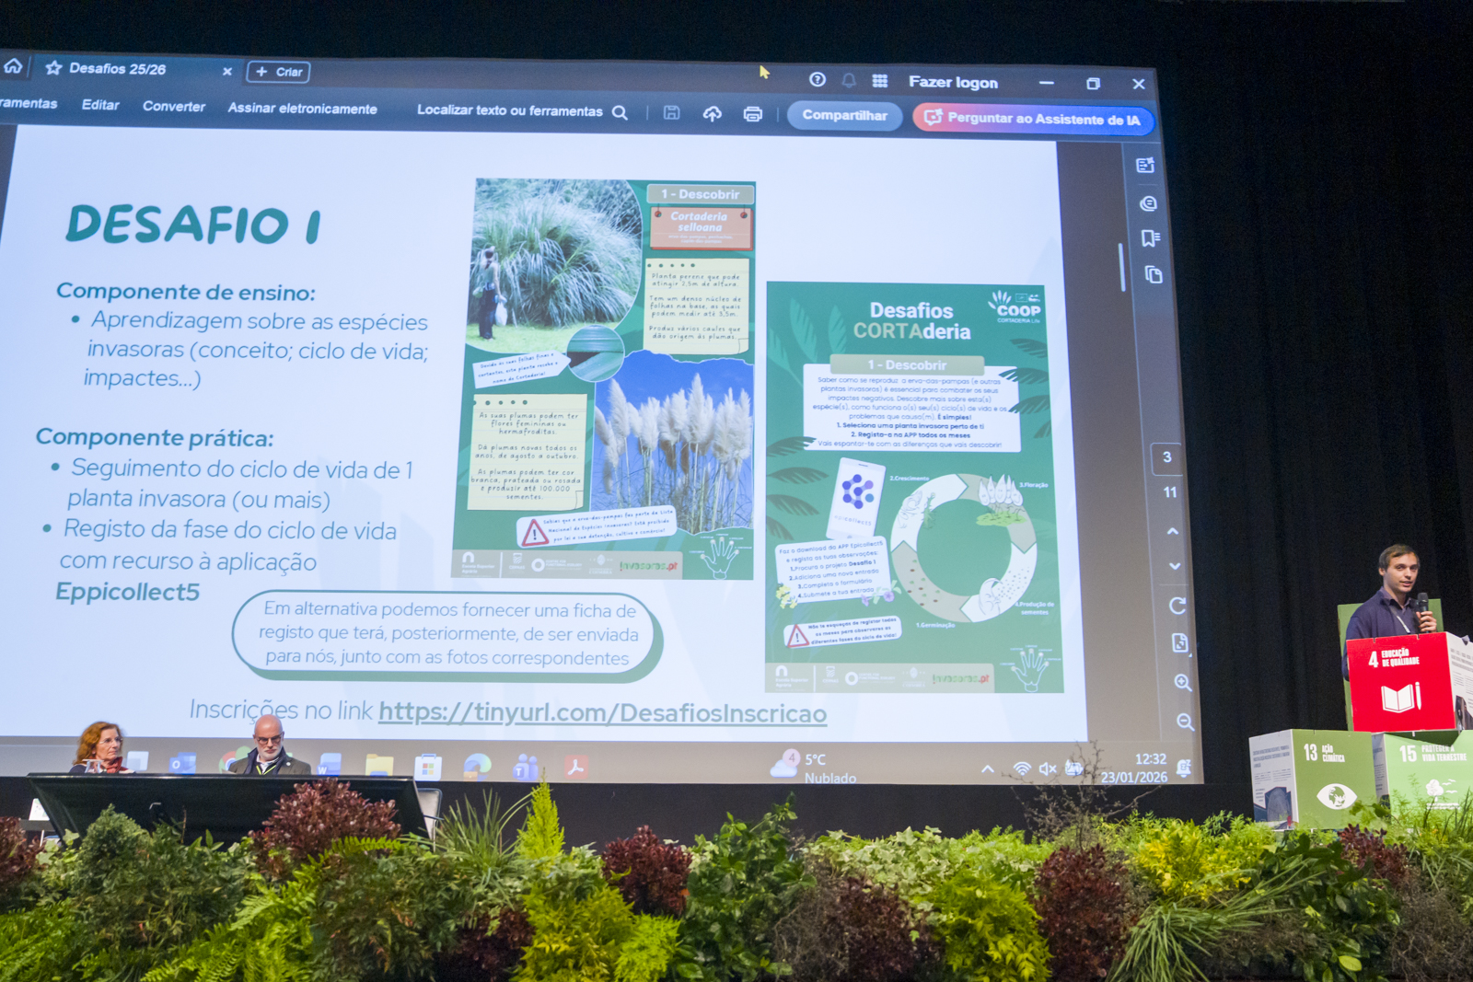Go to the next page using down chevron

click(x=1175, y=566)
